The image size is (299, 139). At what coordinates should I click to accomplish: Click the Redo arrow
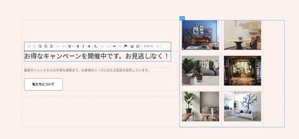pyautogui.click(x=63, y=46)
